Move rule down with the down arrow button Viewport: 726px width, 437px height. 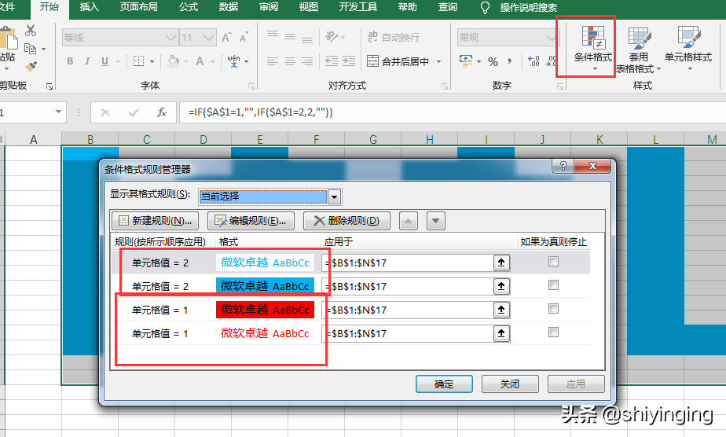[x=436, y=221]
